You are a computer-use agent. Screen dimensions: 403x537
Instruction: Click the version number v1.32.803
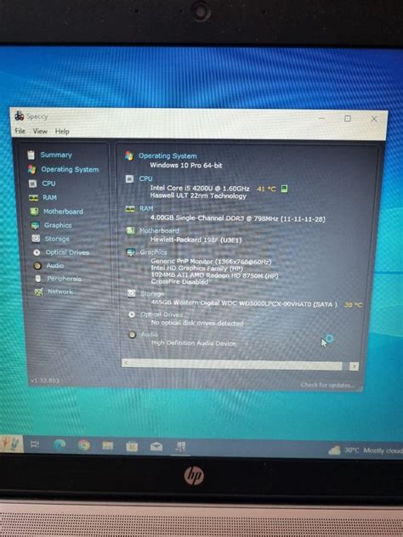[x=45, y=381]
